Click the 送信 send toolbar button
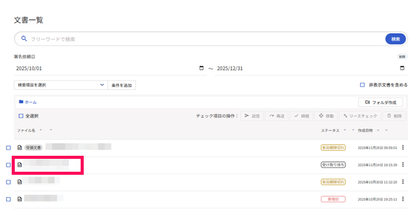 [252, 116]
